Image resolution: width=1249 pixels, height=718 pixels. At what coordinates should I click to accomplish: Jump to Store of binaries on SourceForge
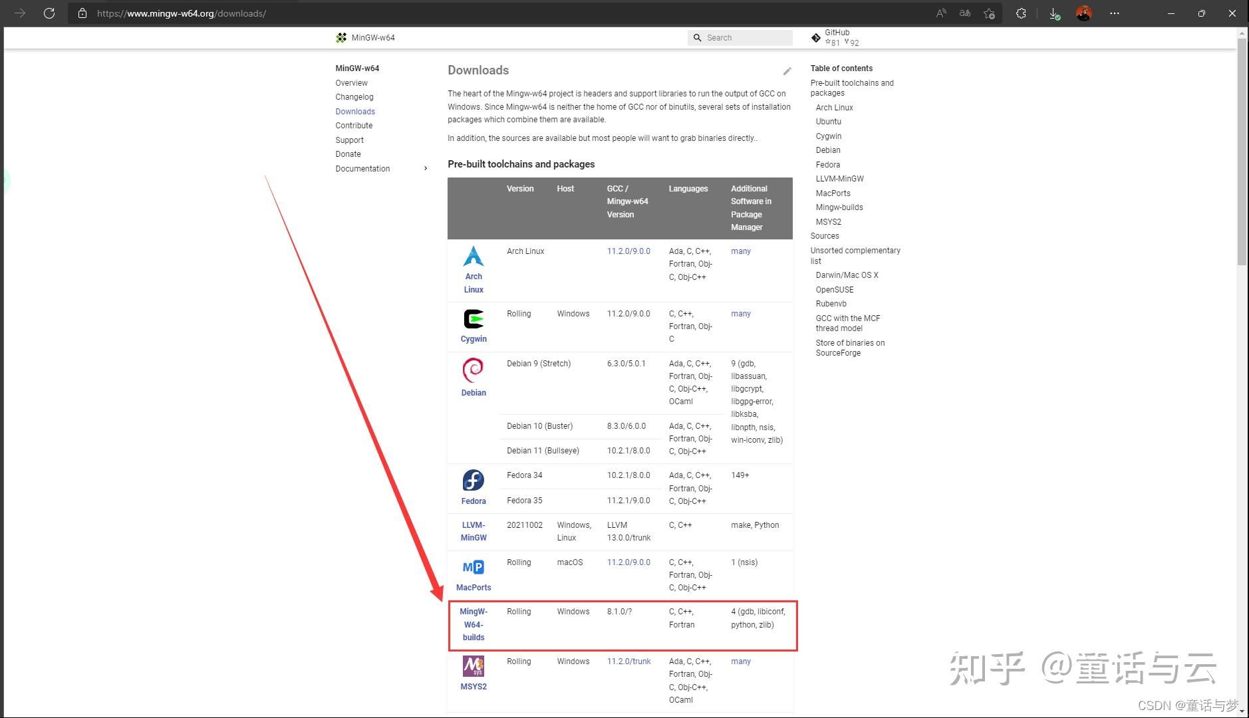click(x=850, y=348)
